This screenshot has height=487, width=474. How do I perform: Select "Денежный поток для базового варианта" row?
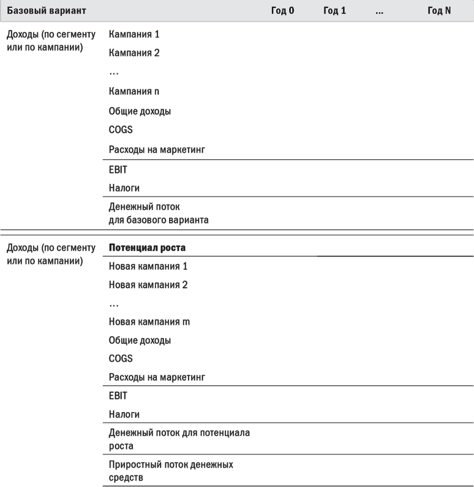click(158, 213)
